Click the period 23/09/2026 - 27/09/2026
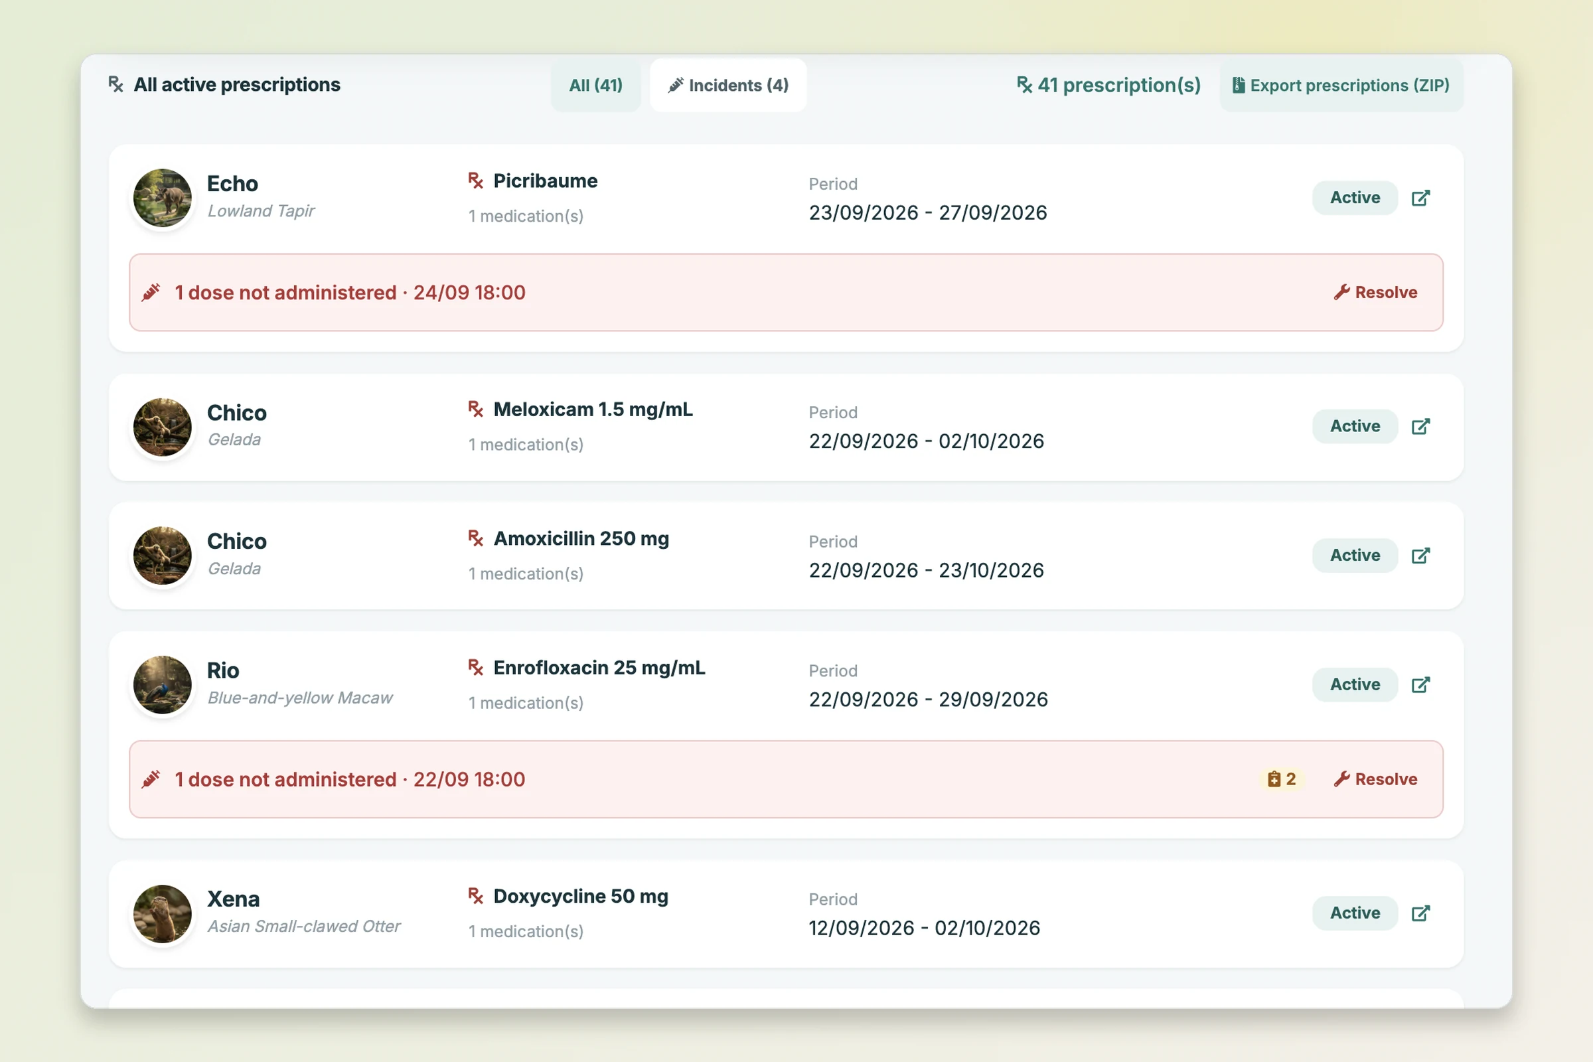1593x1062 pixels. pyautogui.click(x=928, y=212)
